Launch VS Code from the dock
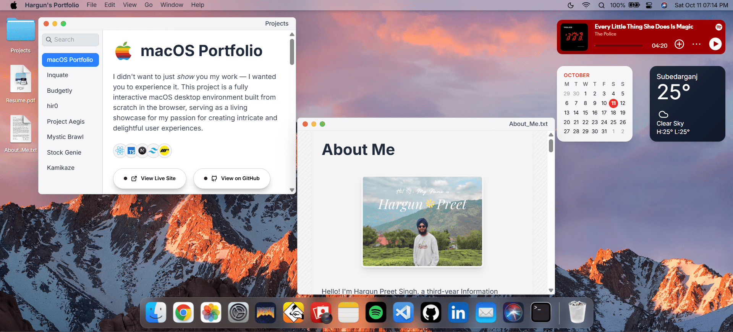This screenshot has height=332, width=733. tap(403, 313)
